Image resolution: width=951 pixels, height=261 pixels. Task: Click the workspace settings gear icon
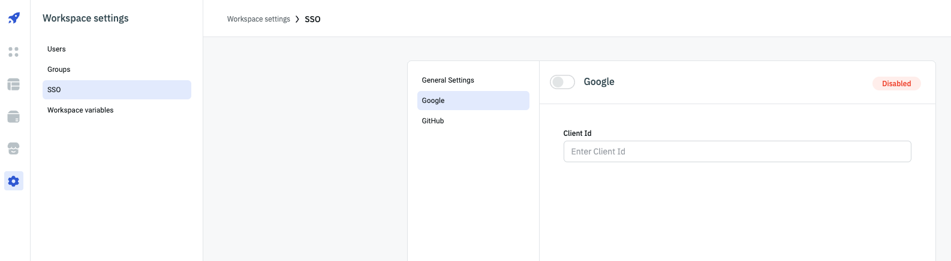[14, 181]
